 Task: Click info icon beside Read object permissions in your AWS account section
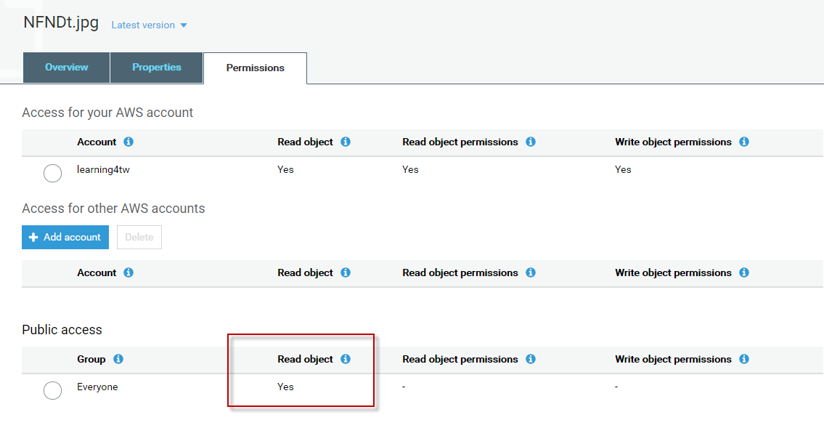tap(531, 142)
